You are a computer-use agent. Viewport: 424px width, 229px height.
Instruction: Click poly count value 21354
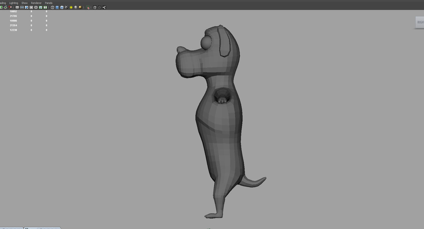13,25
